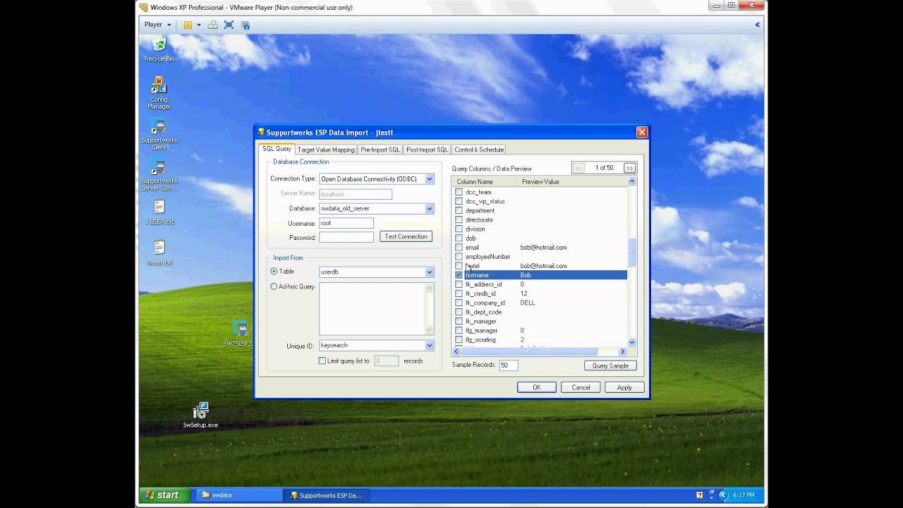The height and width of the screenshot is (508, 903).
Task: Open the Recycle Bin desktop icon
Action: coord(159,49)
